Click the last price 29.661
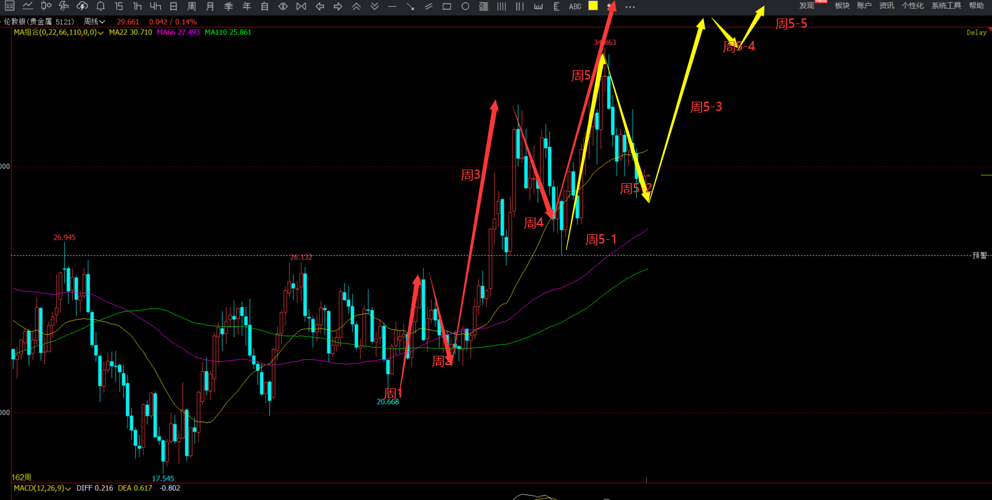The image size is (992, 500). point(128,22)
